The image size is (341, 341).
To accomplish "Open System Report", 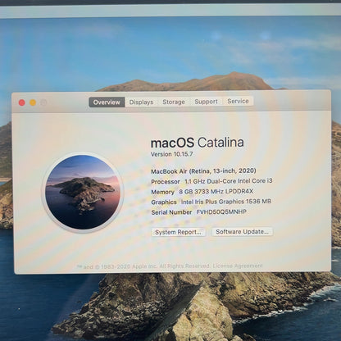I will pos(179,232).
